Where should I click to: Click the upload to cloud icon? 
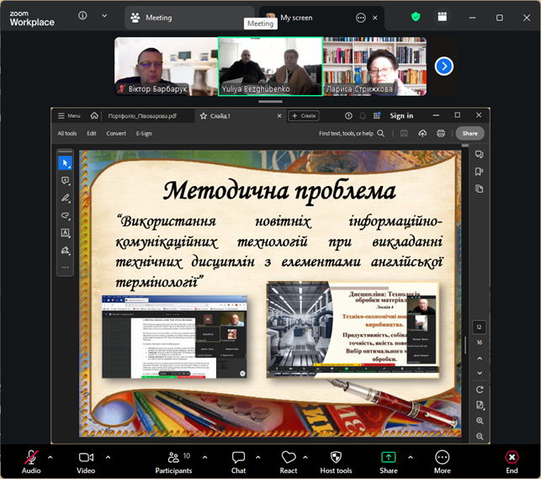coord(422,133)
